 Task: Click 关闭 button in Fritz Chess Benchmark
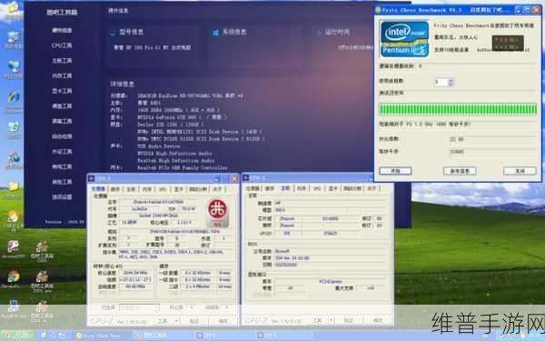pyautogui.click(x=520, y=171)
